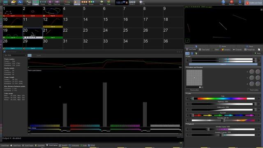The height and width of the screenshot is (148, 263).
Task: Click the Reset button at panel top right
Action: pos(258,53)
